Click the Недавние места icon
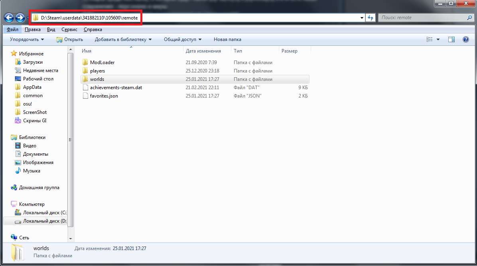This screenshot has width=477, height=266. tap(18, 70)
